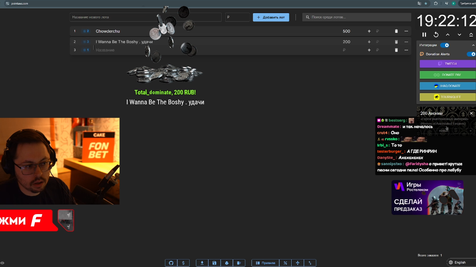Click plus icon on the empty Название row
This screenshot has width=476, height=267.
point(369,50)
